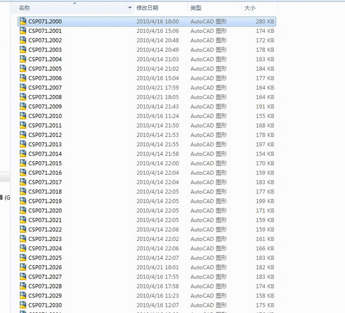
Task: Sort by the 修改日期 column header
Action: pyautogui.click(x=147, y=8)
